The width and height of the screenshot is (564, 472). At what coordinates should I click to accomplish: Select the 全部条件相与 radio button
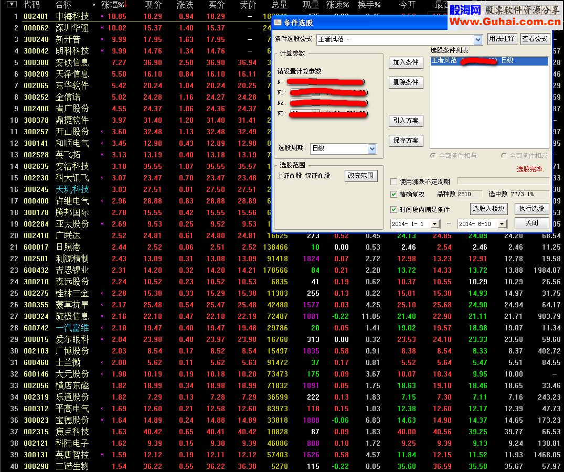[433, 156]
